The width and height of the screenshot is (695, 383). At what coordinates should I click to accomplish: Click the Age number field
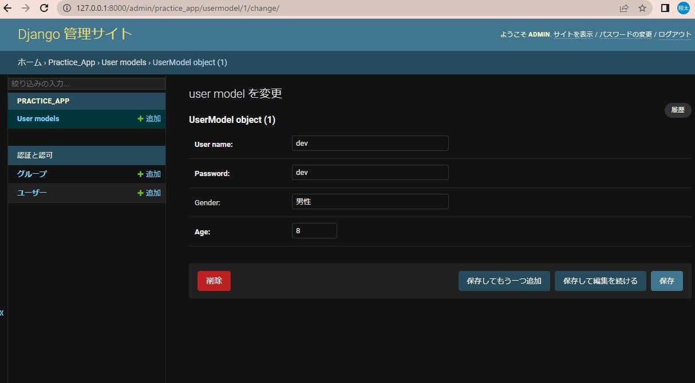pos(314,231)
